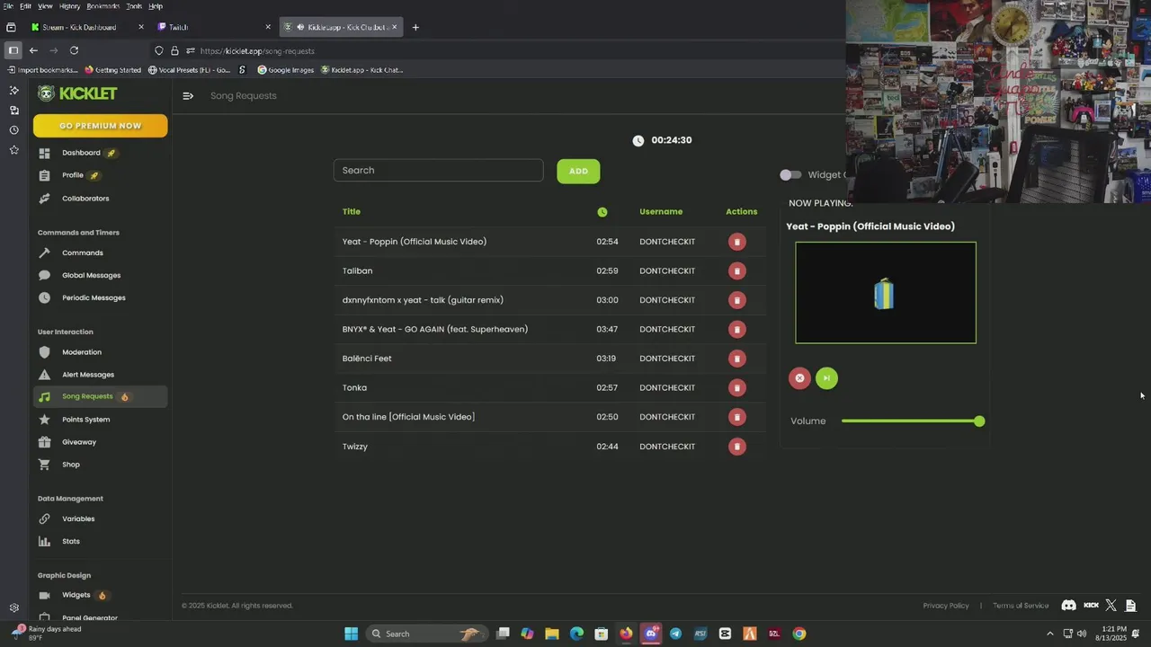
Task: Toggle Firefox sidebar button
Action: tap(13, 50)
